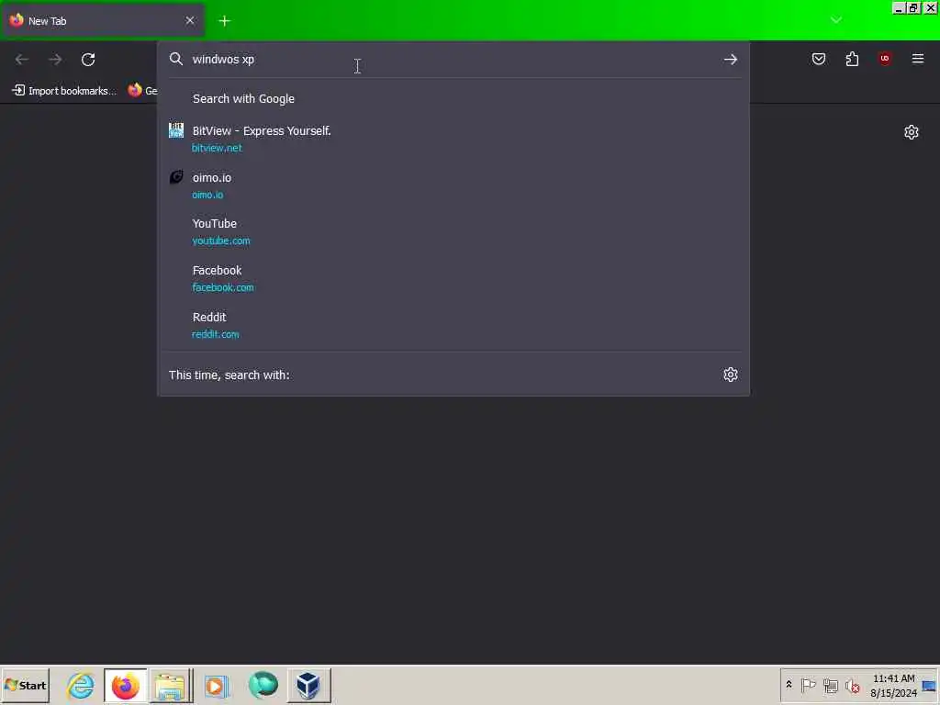Click Import bookmarks in the bookmarks toolbar
This screenshot has height=705, width=940.
coord(64,91)
